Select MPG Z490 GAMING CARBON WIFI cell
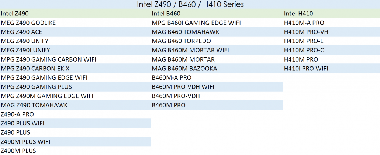This screenshot has width=380, height=155. tap(48, 59)
